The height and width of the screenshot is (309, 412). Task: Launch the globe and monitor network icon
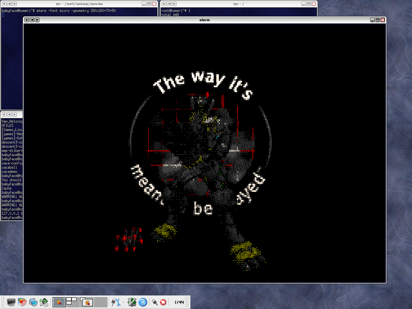pyautogui.click(x=33, y=302)
